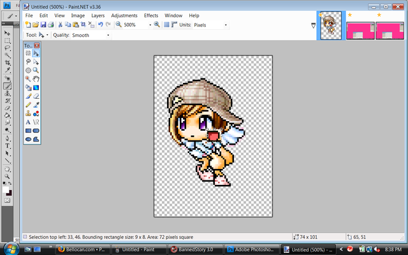The image size is (408, 255).
Task: Select the Eraser tool in Tools panel
Action: point(36,96)
